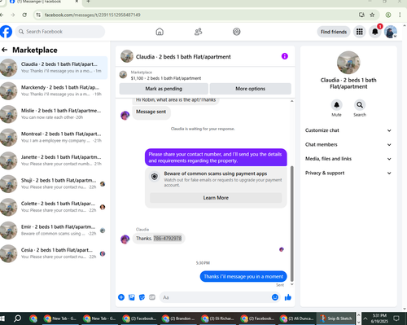Open Marckendy conversation in list
Image resolution: width=407 pixels, height=325 pixels.
pos(54,90)
